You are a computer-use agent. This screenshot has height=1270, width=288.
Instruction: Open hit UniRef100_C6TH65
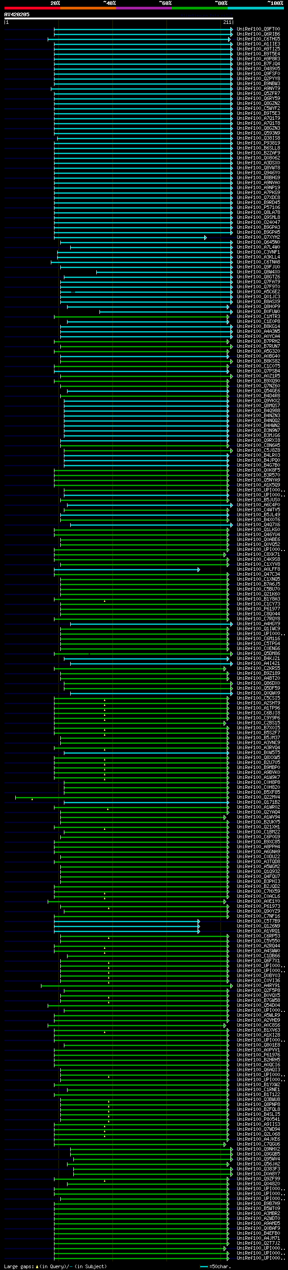click(x=258, y=39)
